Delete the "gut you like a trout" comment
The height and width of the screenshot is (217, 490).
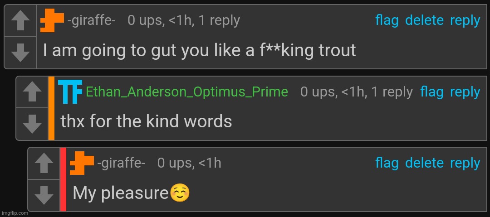pyautogui.click(x=424, y=20)
